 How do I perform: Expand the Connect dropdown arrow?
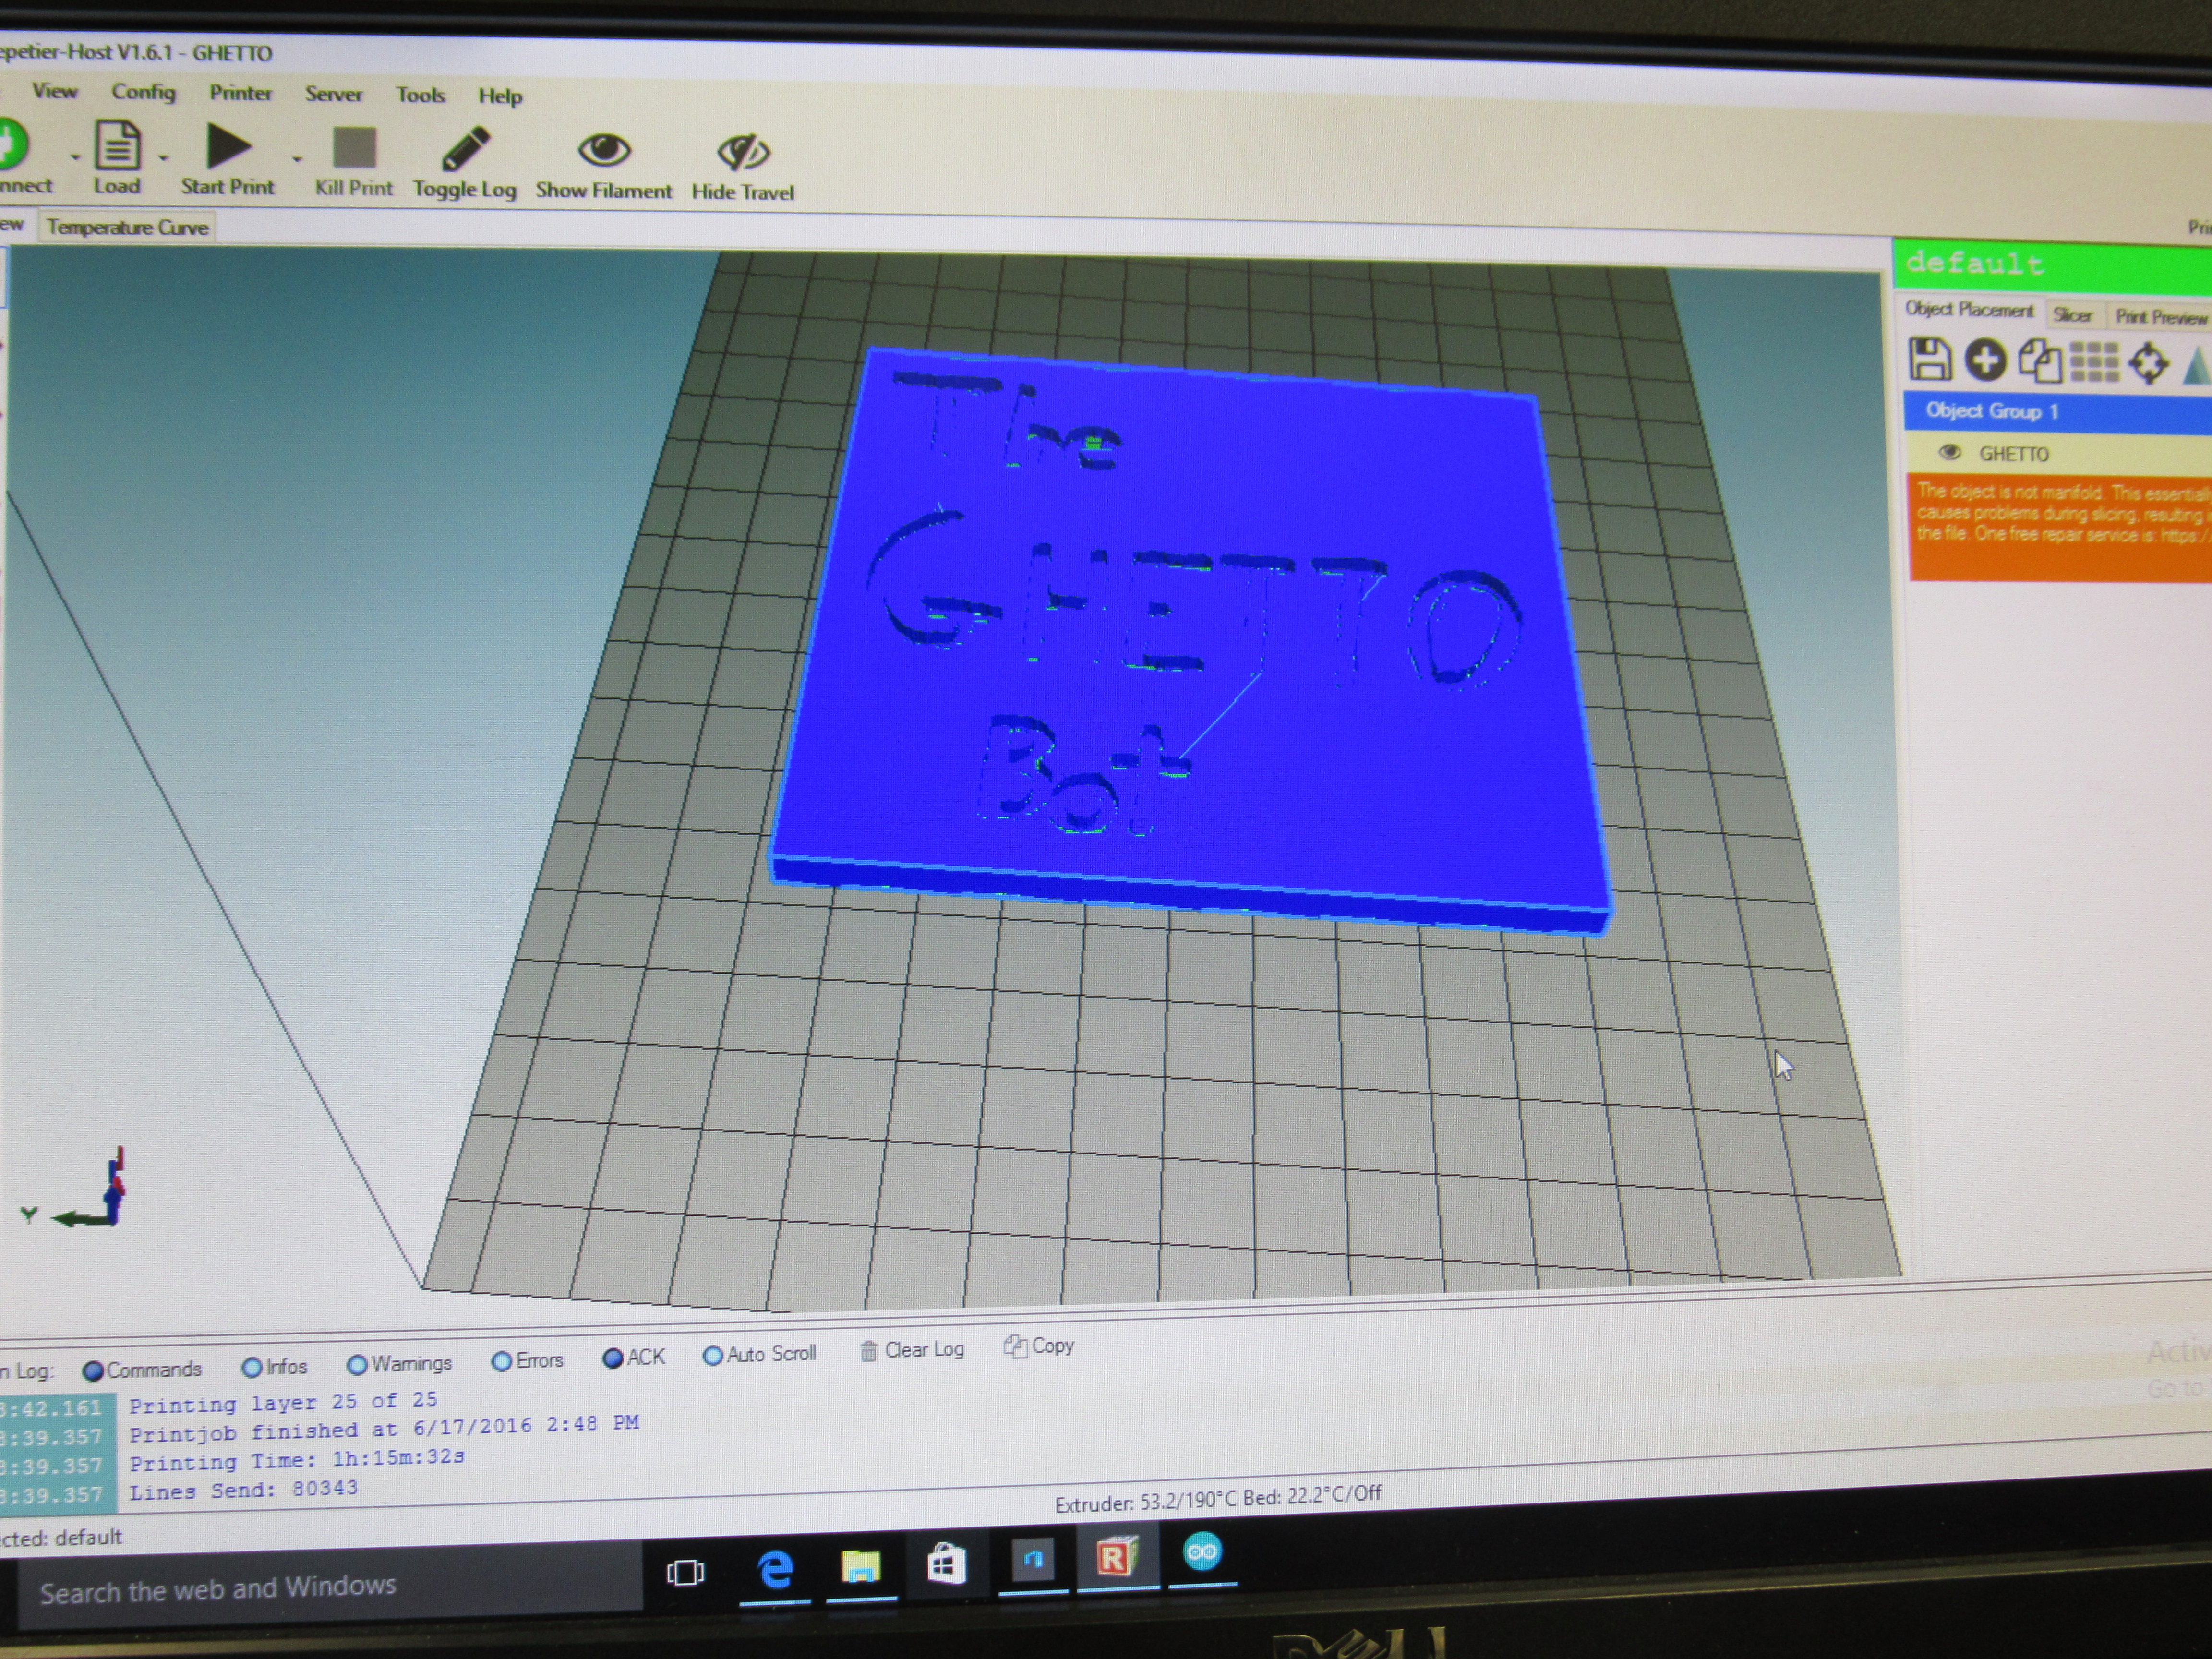74,157
